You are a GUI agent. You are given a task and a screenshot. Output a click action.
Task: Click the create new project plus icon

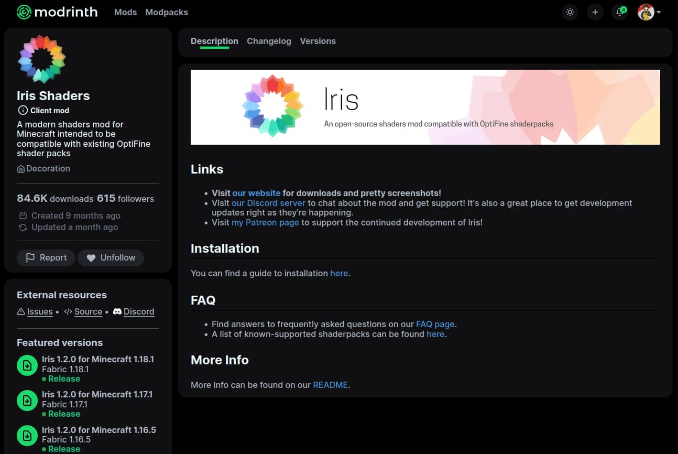click(595, 12)
